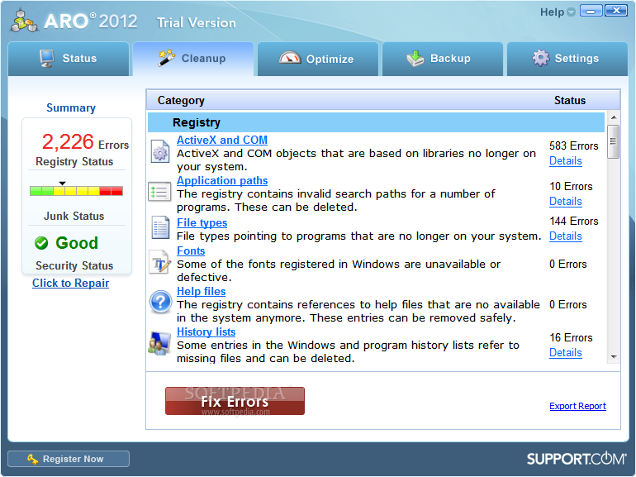Switch to the Backup tab
Viewport: 636px width, 477px height.
(443, 59)
